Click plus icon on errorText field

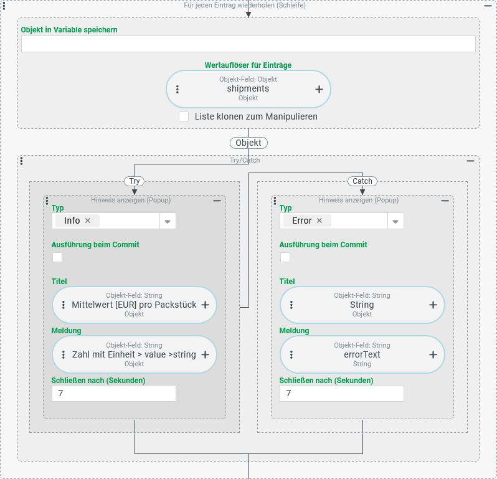[x=433, y=354]
